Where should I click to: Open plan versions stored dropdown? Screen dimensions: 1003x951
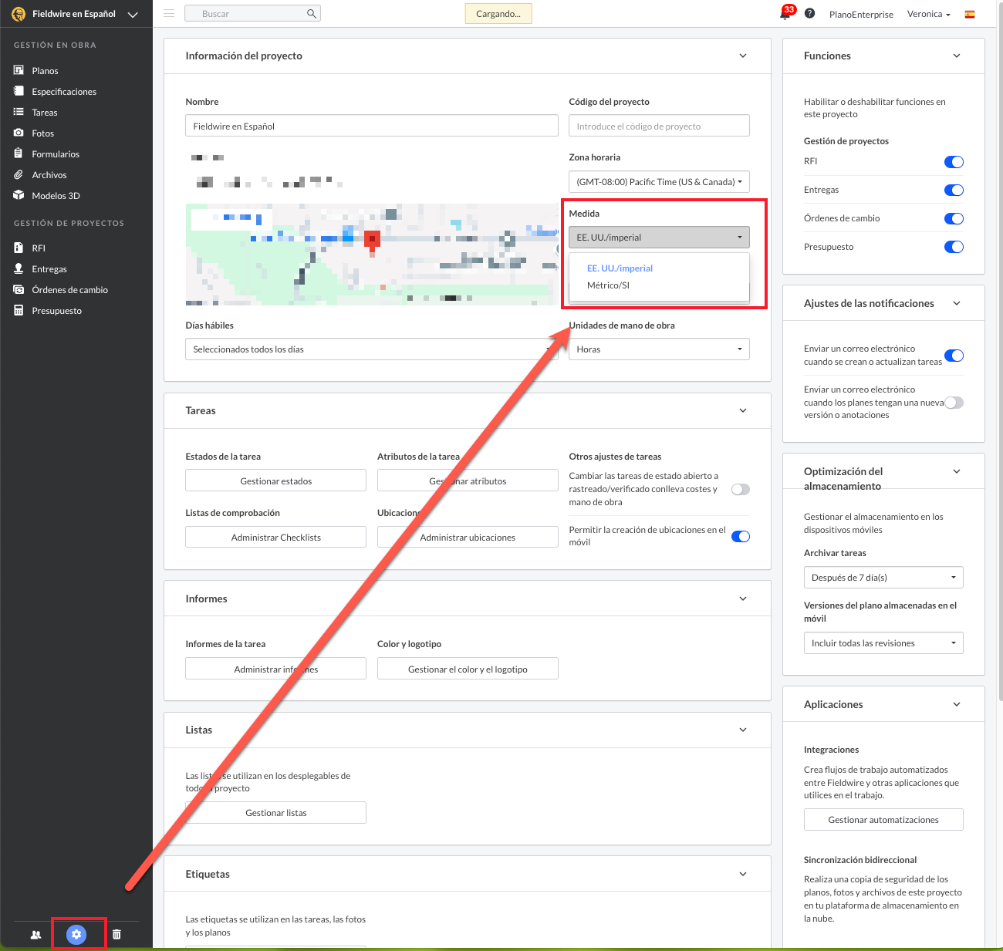883,643
